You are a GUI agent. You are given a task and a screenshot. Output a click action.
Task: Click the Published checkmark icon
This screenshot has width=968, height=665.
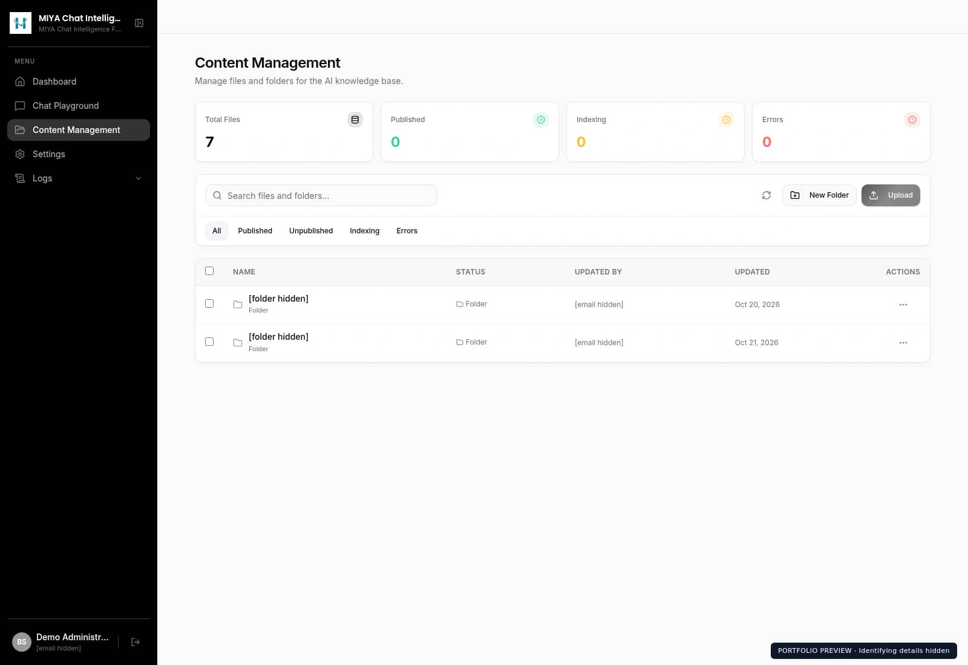(x=541, y=120)
